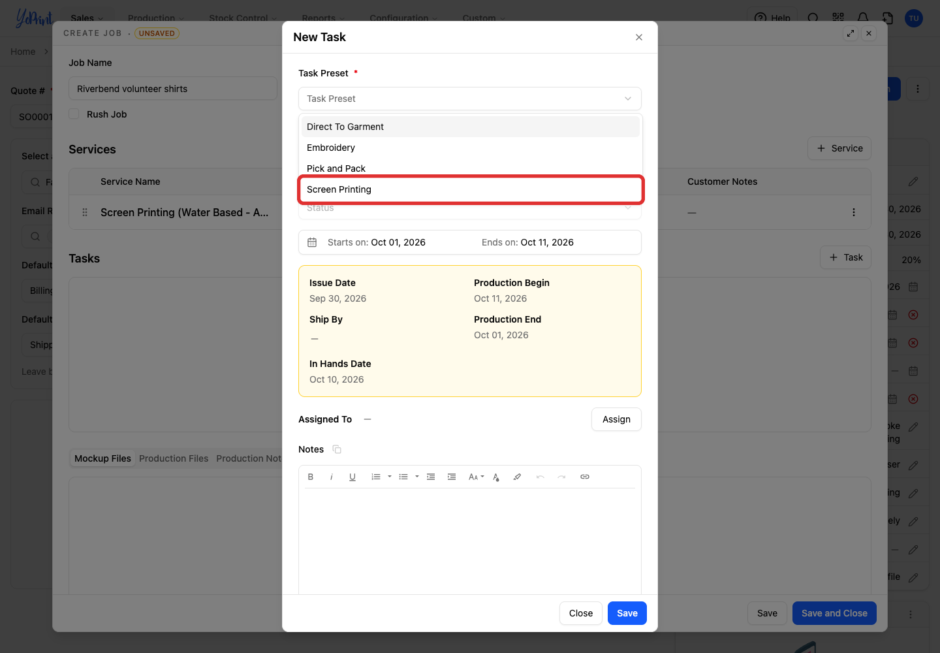Insert numbered list in Notes
The image size is (940, 653).
point(376,477)
